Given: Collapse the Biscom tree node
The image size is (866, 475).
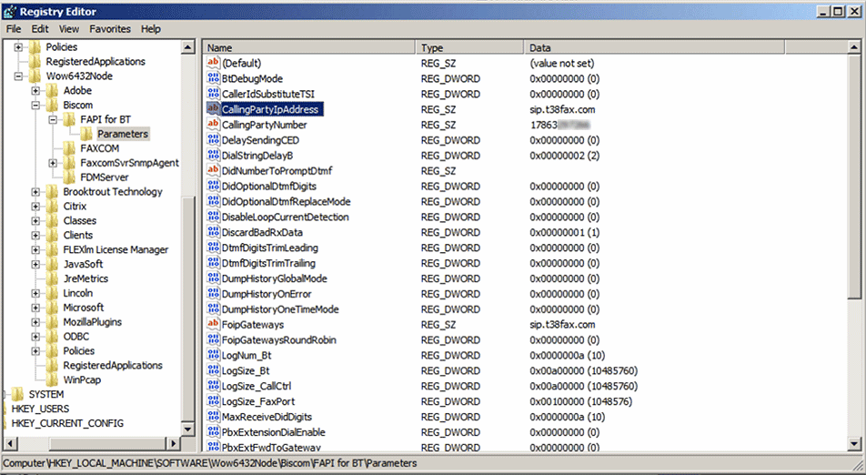Looking at the screenshot, I should pyautogui.click(x=35, y=105).
